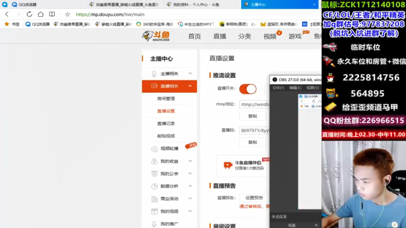Expand the 数据分析 section chevron
The width and height of the screenshot is (406, 228).
point(190,186)
